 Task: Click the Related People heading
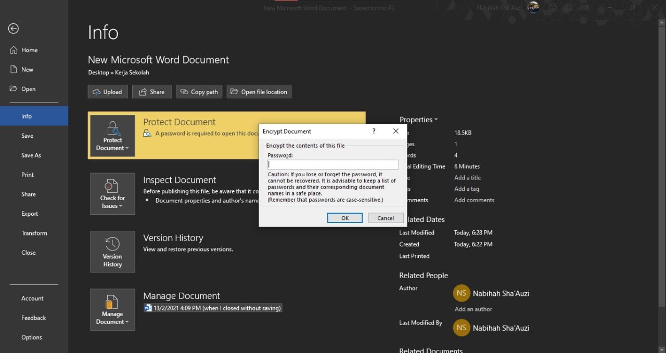click(424, 276)
